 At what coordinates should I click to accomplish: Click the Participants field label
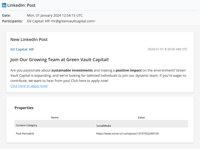coord(12,21)
